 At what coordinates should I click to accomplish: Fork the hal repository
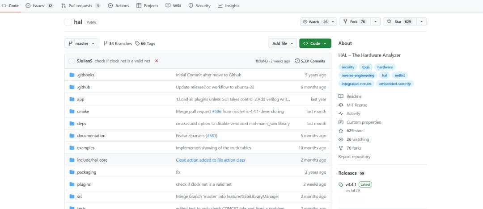tap(355, 21)
